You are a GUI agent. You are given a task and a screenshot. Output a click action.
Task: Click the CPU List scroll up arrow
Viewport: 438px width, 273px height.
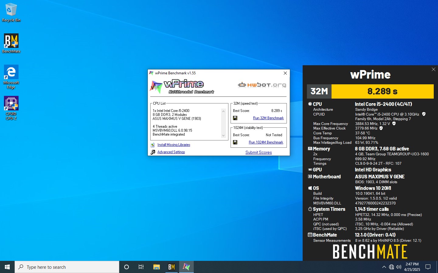[224, 111]
